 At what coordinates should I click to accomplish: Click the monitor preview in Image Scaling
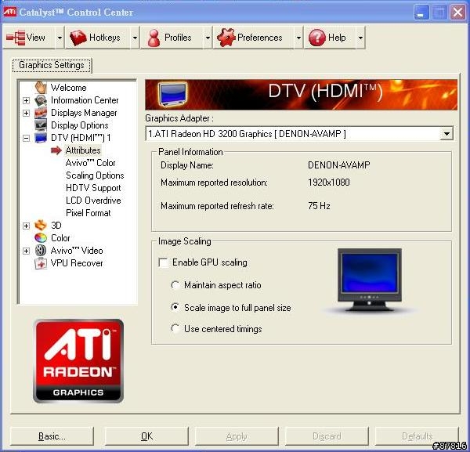click(369, 280)
